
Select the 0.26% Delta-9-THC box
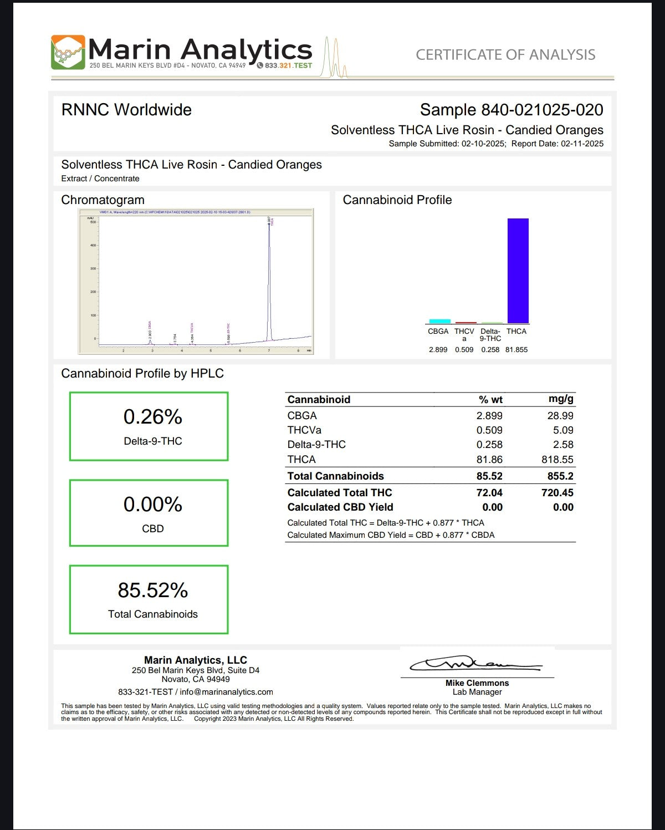pyautogui.click(x=149, y=426)
